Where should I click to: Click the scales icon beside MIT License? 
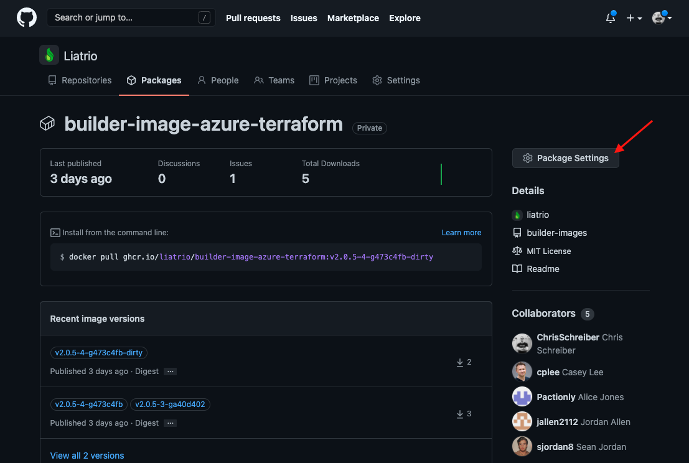[x=517, y=251]
